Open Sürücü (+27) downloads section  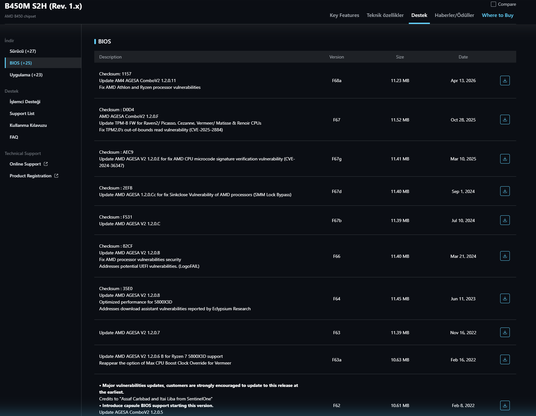tap(23, 51)
